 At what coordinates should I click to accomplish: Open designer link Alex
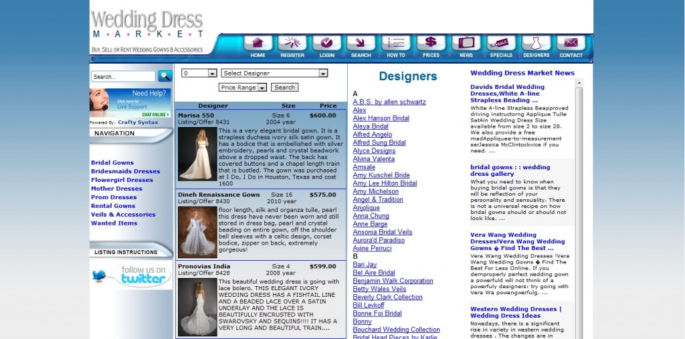(359, 110)
